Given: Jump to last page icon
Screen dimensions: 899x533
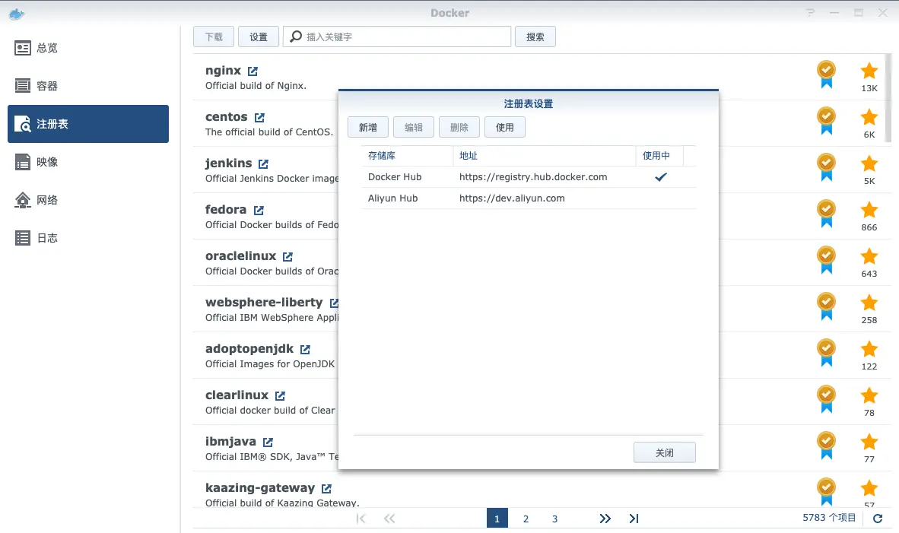Looking at the screenshot, I should click(x=634, y=519).
